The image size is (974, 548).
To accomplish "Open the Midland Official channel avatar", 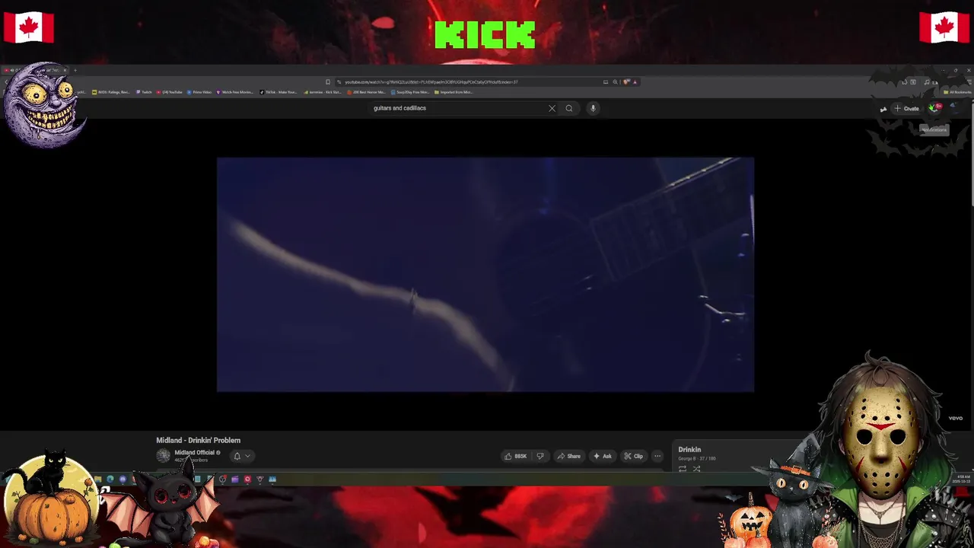I will (x=163, y=456).
